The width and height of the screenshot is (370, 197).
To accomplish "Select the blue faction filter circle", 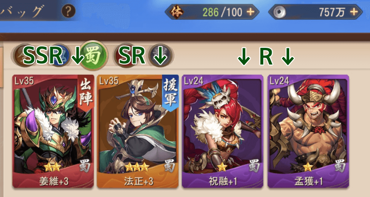I will pyautogui.click(x=59, y=55).
